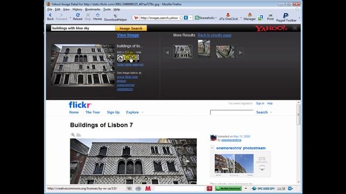Select the first More Results building thumbnail
This screenshot has width=346, height=194.
[x=183, y=52]
